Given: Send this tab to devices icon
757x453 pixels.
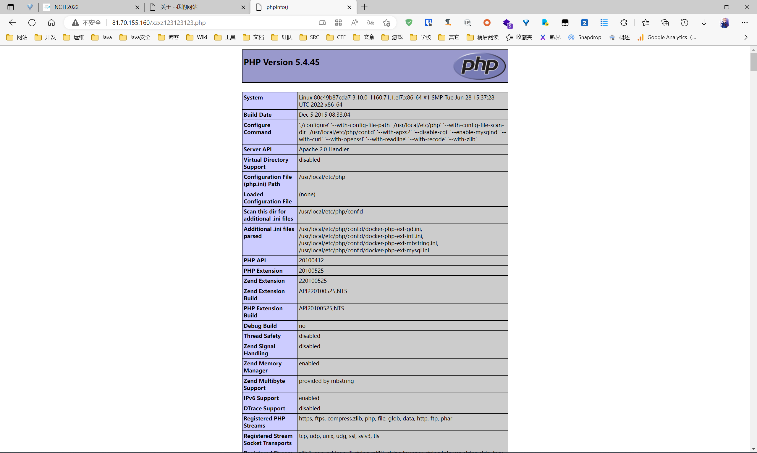Looking at the screenshot, I should pos(322,23).
